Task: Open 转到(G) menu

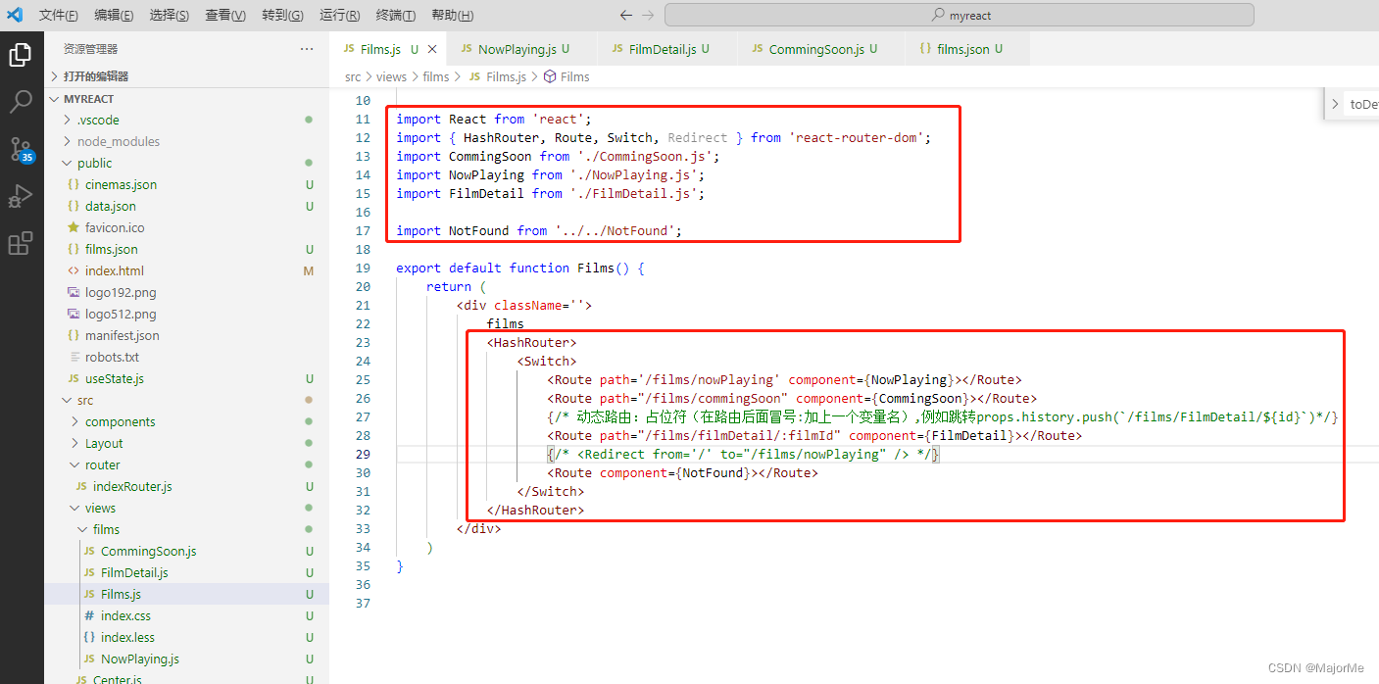Action: (283, 16)
